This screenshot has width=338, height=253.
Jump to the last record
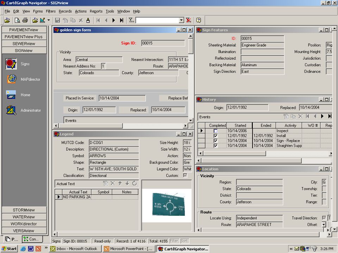click(121, 20)
